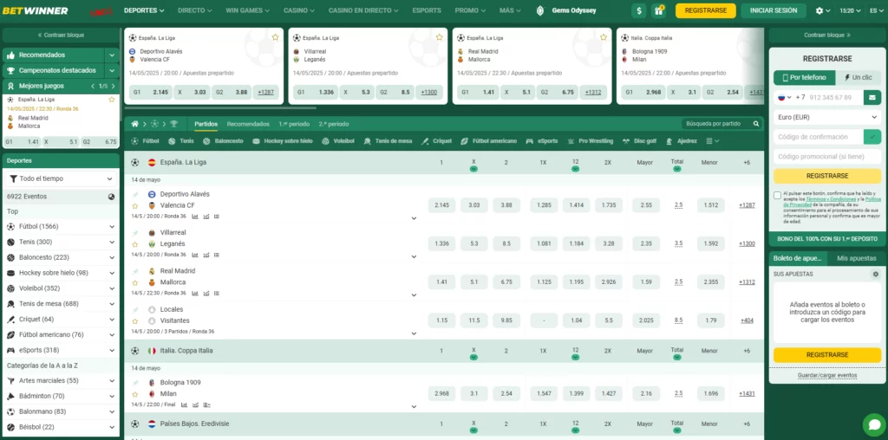888x440 pixels.
Task: Click the search magnifier in match search
Action: pos(755,124)
